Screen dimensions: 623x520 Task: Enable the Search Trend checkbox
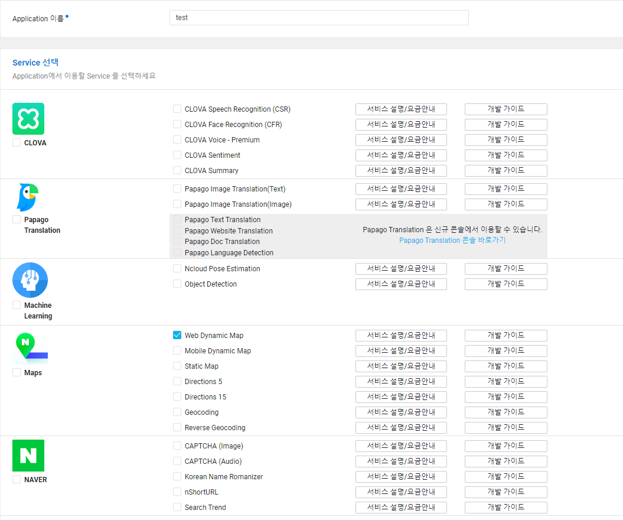pyautogui.click(x=177, y=507)
